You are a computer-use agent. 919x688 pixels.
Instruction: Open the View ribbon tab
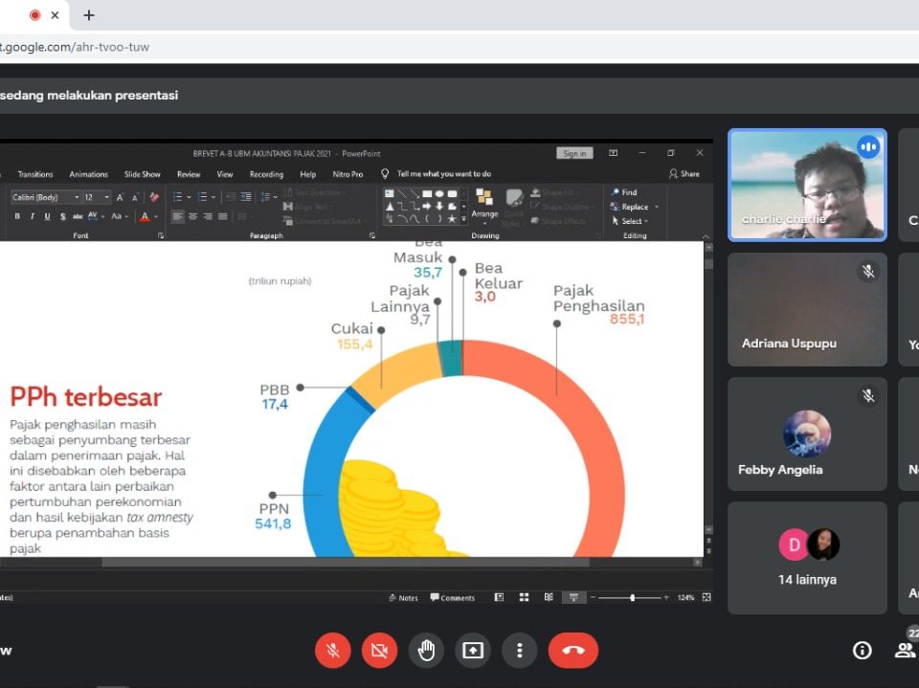click(225, 174)
